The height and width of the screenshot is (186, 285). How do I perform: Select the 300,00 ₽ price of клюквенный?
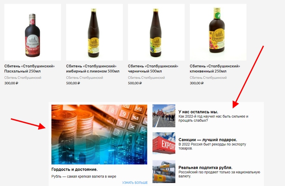197,83
